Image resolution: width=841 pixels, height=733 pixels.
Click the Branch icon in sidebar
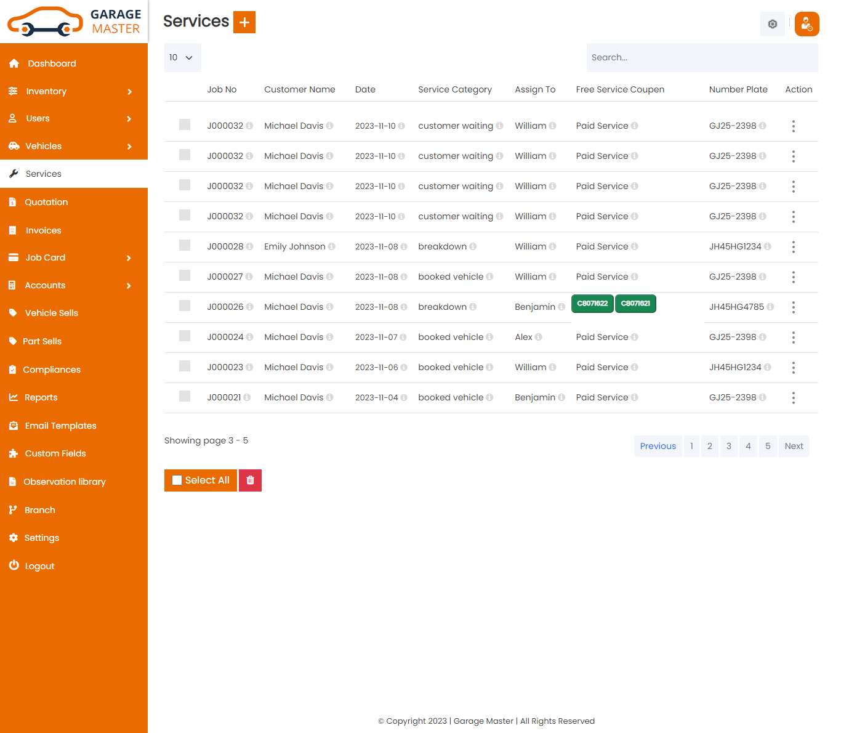(13, 510)
